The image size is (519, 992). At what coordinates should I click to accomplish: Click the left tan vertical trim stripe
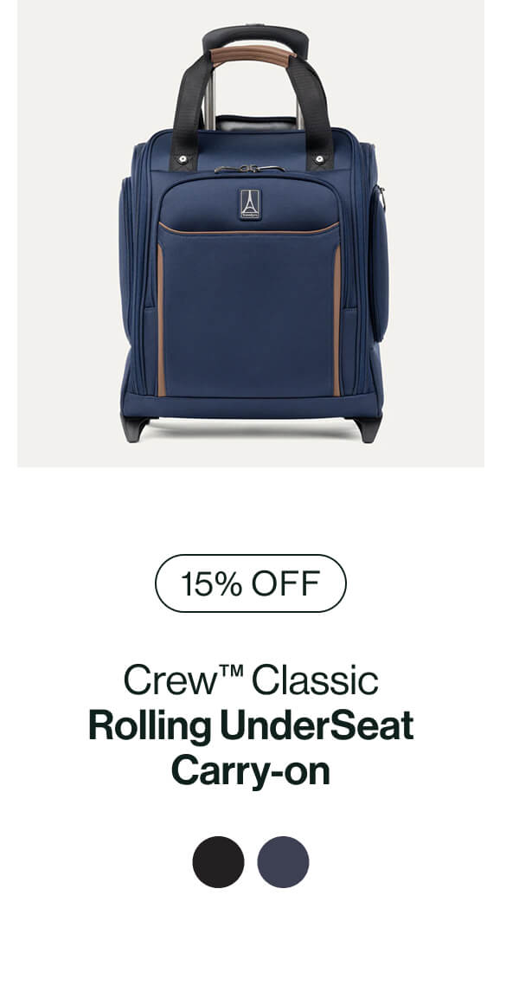click(160, 320)
